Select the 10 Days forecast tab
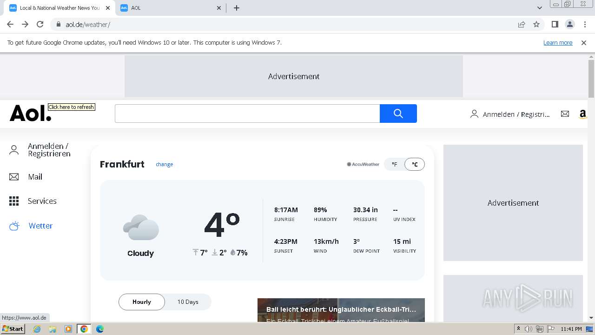Image resolution: width=595 pixels, height=335 pixels. tap(188, 302)
